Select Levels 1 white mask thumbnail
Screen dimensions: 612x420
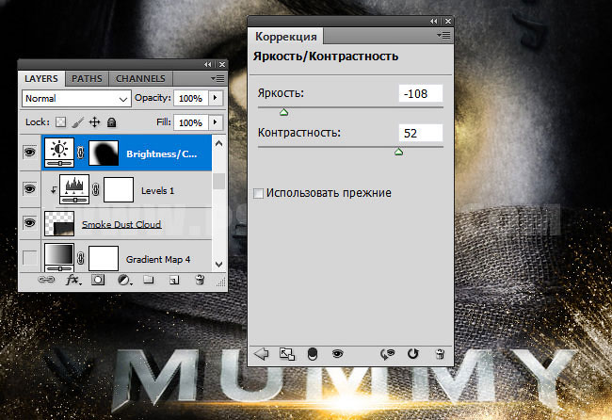point(119,189)
